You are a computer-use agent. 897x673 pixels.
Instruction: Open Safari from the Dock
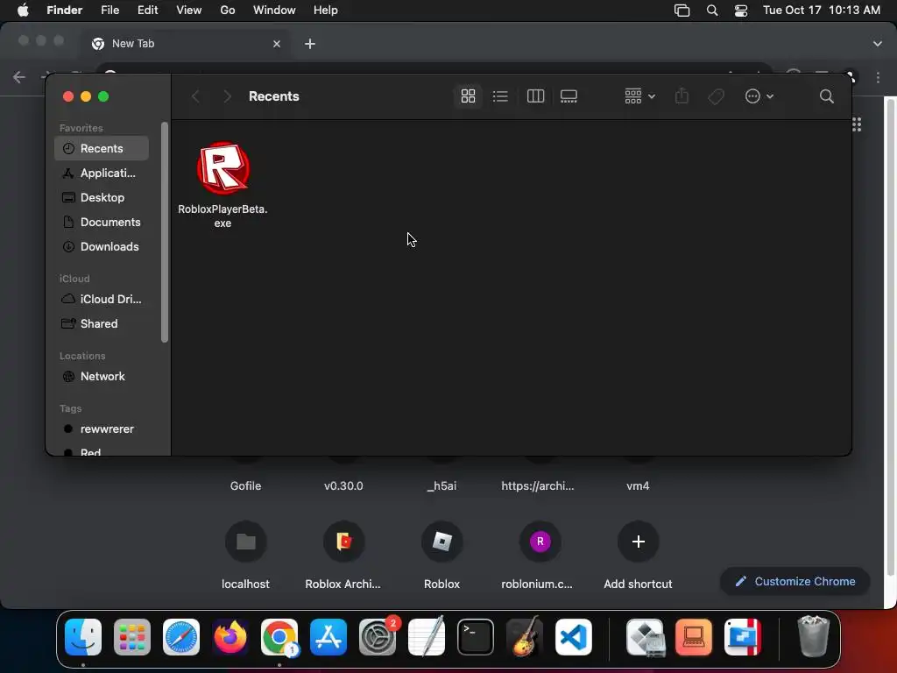[181, 637]
